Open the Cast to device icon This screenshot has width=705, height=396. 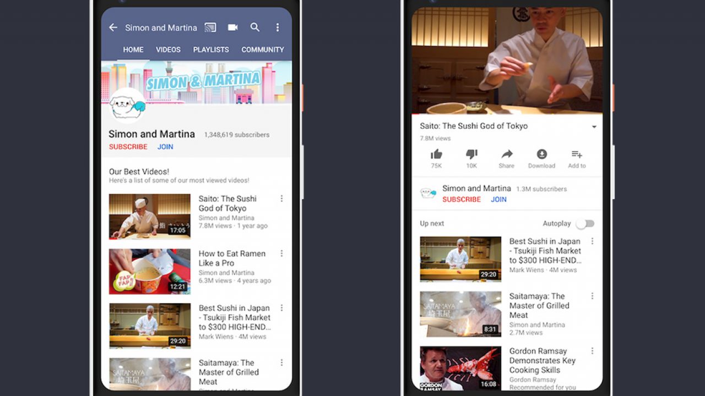tap(210, 28)
